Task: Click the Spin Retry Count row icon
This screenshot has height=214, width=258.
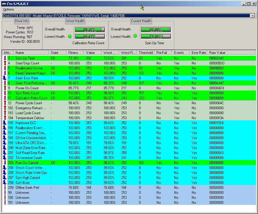Action: point(5,93)
